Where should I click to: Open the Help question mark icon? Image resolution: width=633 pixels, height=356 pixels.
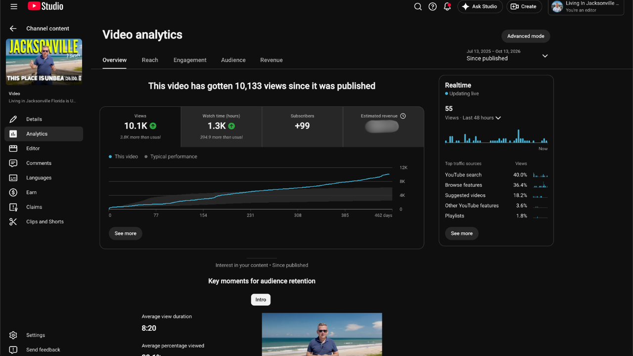pyautogui.click(x=433, y=6)
